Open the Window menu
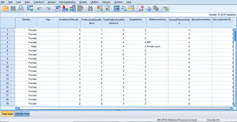The width and height of the screenshot is (237, 122). point(118,2)
